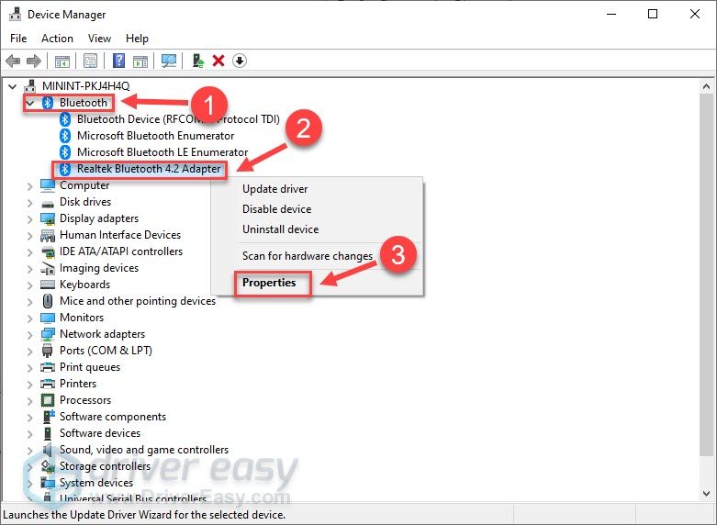Click the red X uninstall device icon
717x525 pixels.
(x=218, y=61)
